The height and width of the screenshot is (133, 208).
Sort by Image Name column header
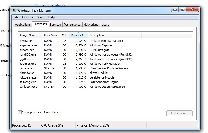(x=28, y=35)
